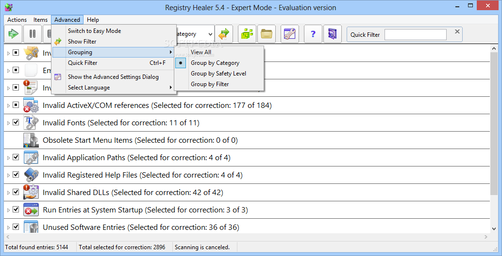Screen dimensions: 502x256
Task: Click the Show Filter menu icon
Action: (x=58, y=42)
